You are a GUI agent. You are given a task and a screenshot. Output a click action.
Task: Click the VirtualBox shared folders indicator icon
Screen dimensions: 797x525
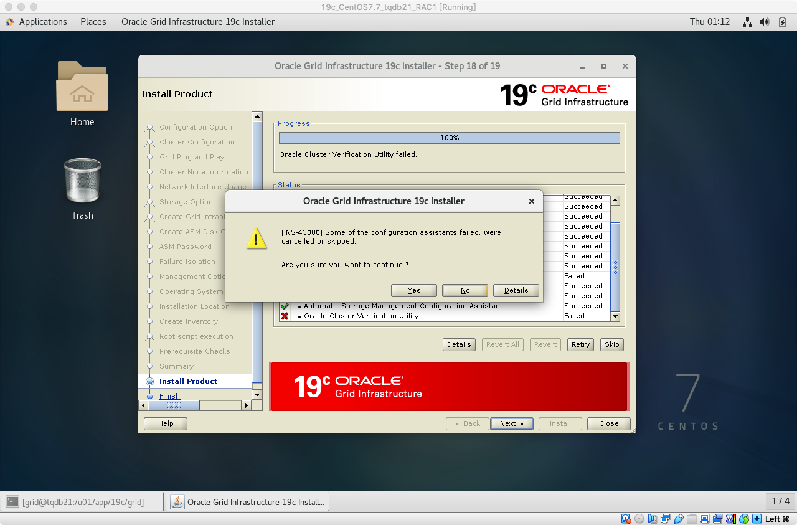pyautogui.click(x=692, y=519)
